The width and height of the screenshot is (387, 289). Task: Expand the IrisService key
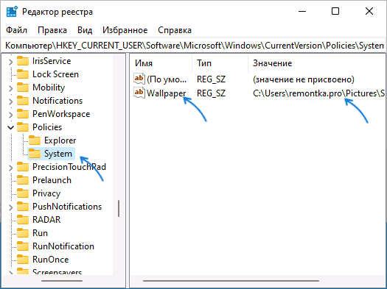(10, 61)
